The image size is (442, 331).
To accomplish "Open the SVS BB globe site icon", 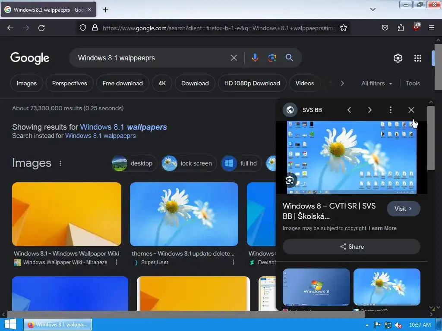I will [290, 110].
